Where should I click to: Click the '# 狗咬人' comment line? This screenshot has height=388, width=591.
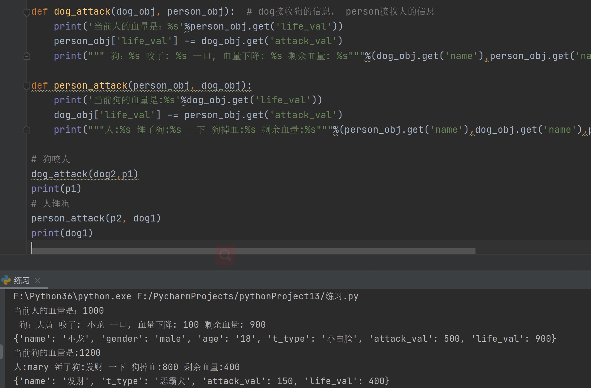click(50, 159)
